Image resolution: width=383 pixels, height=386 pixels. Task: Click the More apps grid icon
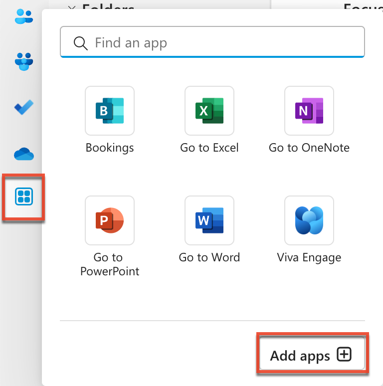(x=24, y=196)
